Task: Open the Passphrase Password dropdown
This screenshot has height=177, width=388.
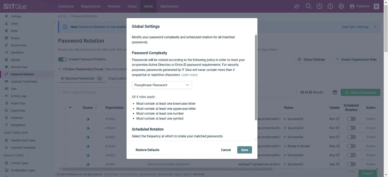Action: [162, 85]
